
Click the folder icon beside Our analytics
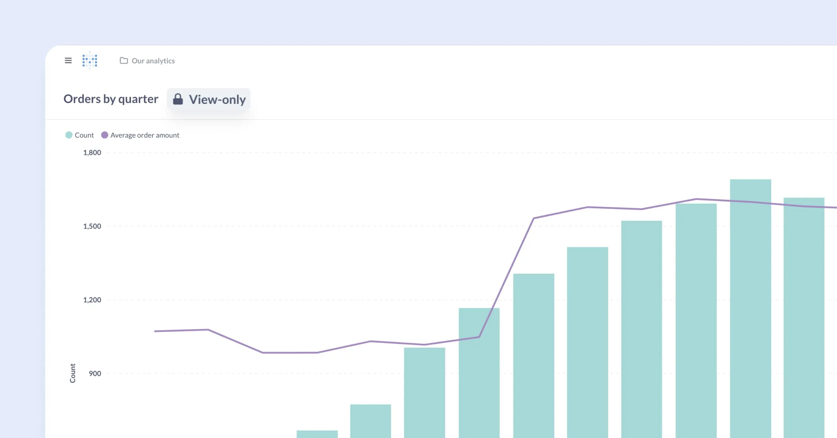coord(124,61)
